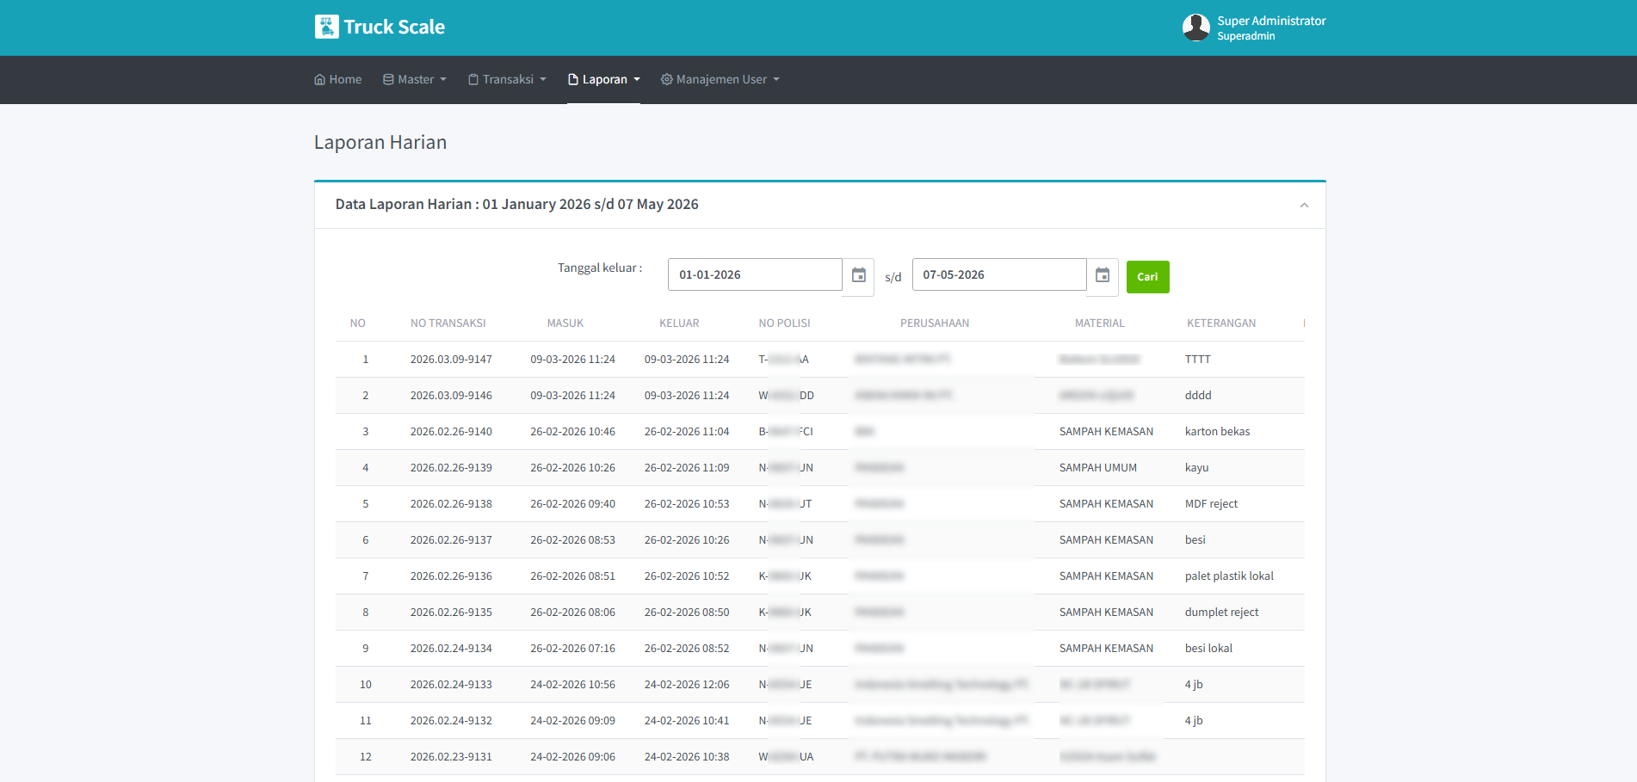Select the KETERANGAN column header
This screenshot has width=1637, height=782.
click(1221, 323)
